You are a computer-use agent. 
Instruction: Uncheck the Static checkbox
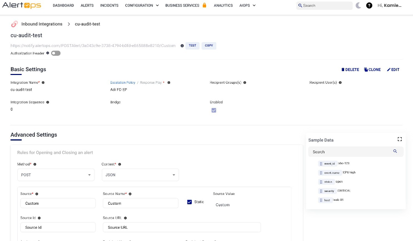189,202
